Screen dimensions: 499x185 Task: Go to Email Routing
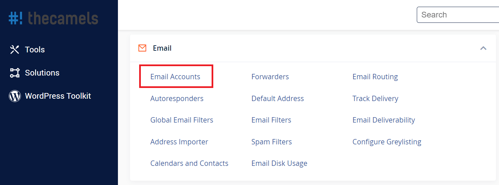pyautogui.click(x=375, y=77)
